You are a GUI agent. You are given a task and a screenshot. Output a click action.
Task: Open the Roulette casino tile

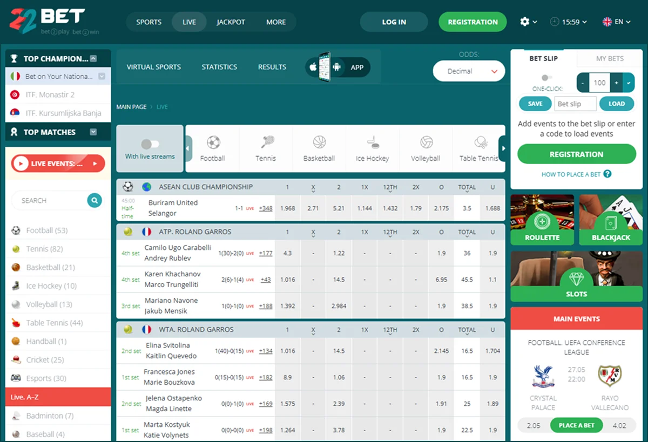pyautogui.click(x=542, y=220)
